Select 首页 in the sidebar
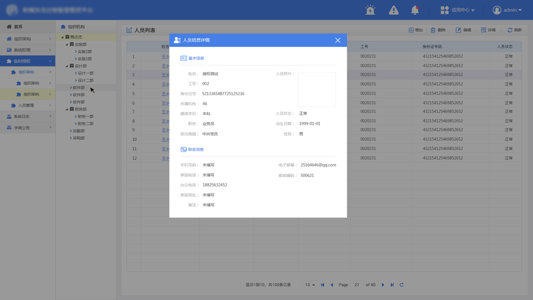Viewport: 533px width, 300px height. (x=28, y=26)
